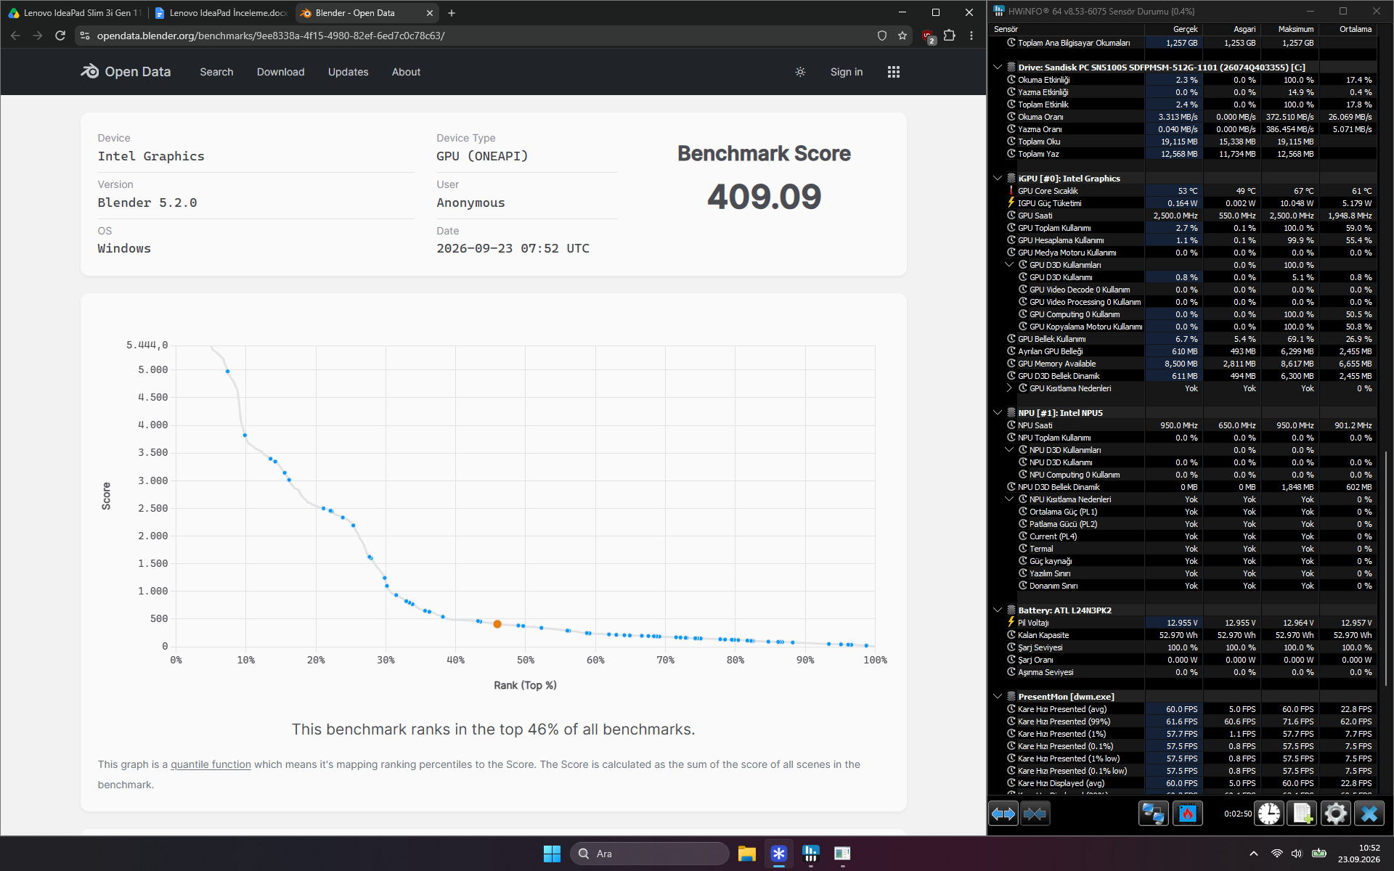Open HWiNFO sensor settings gear
Image resolution: width=1394 pixels, height=871 pixels.
(x=1335, y=814)
